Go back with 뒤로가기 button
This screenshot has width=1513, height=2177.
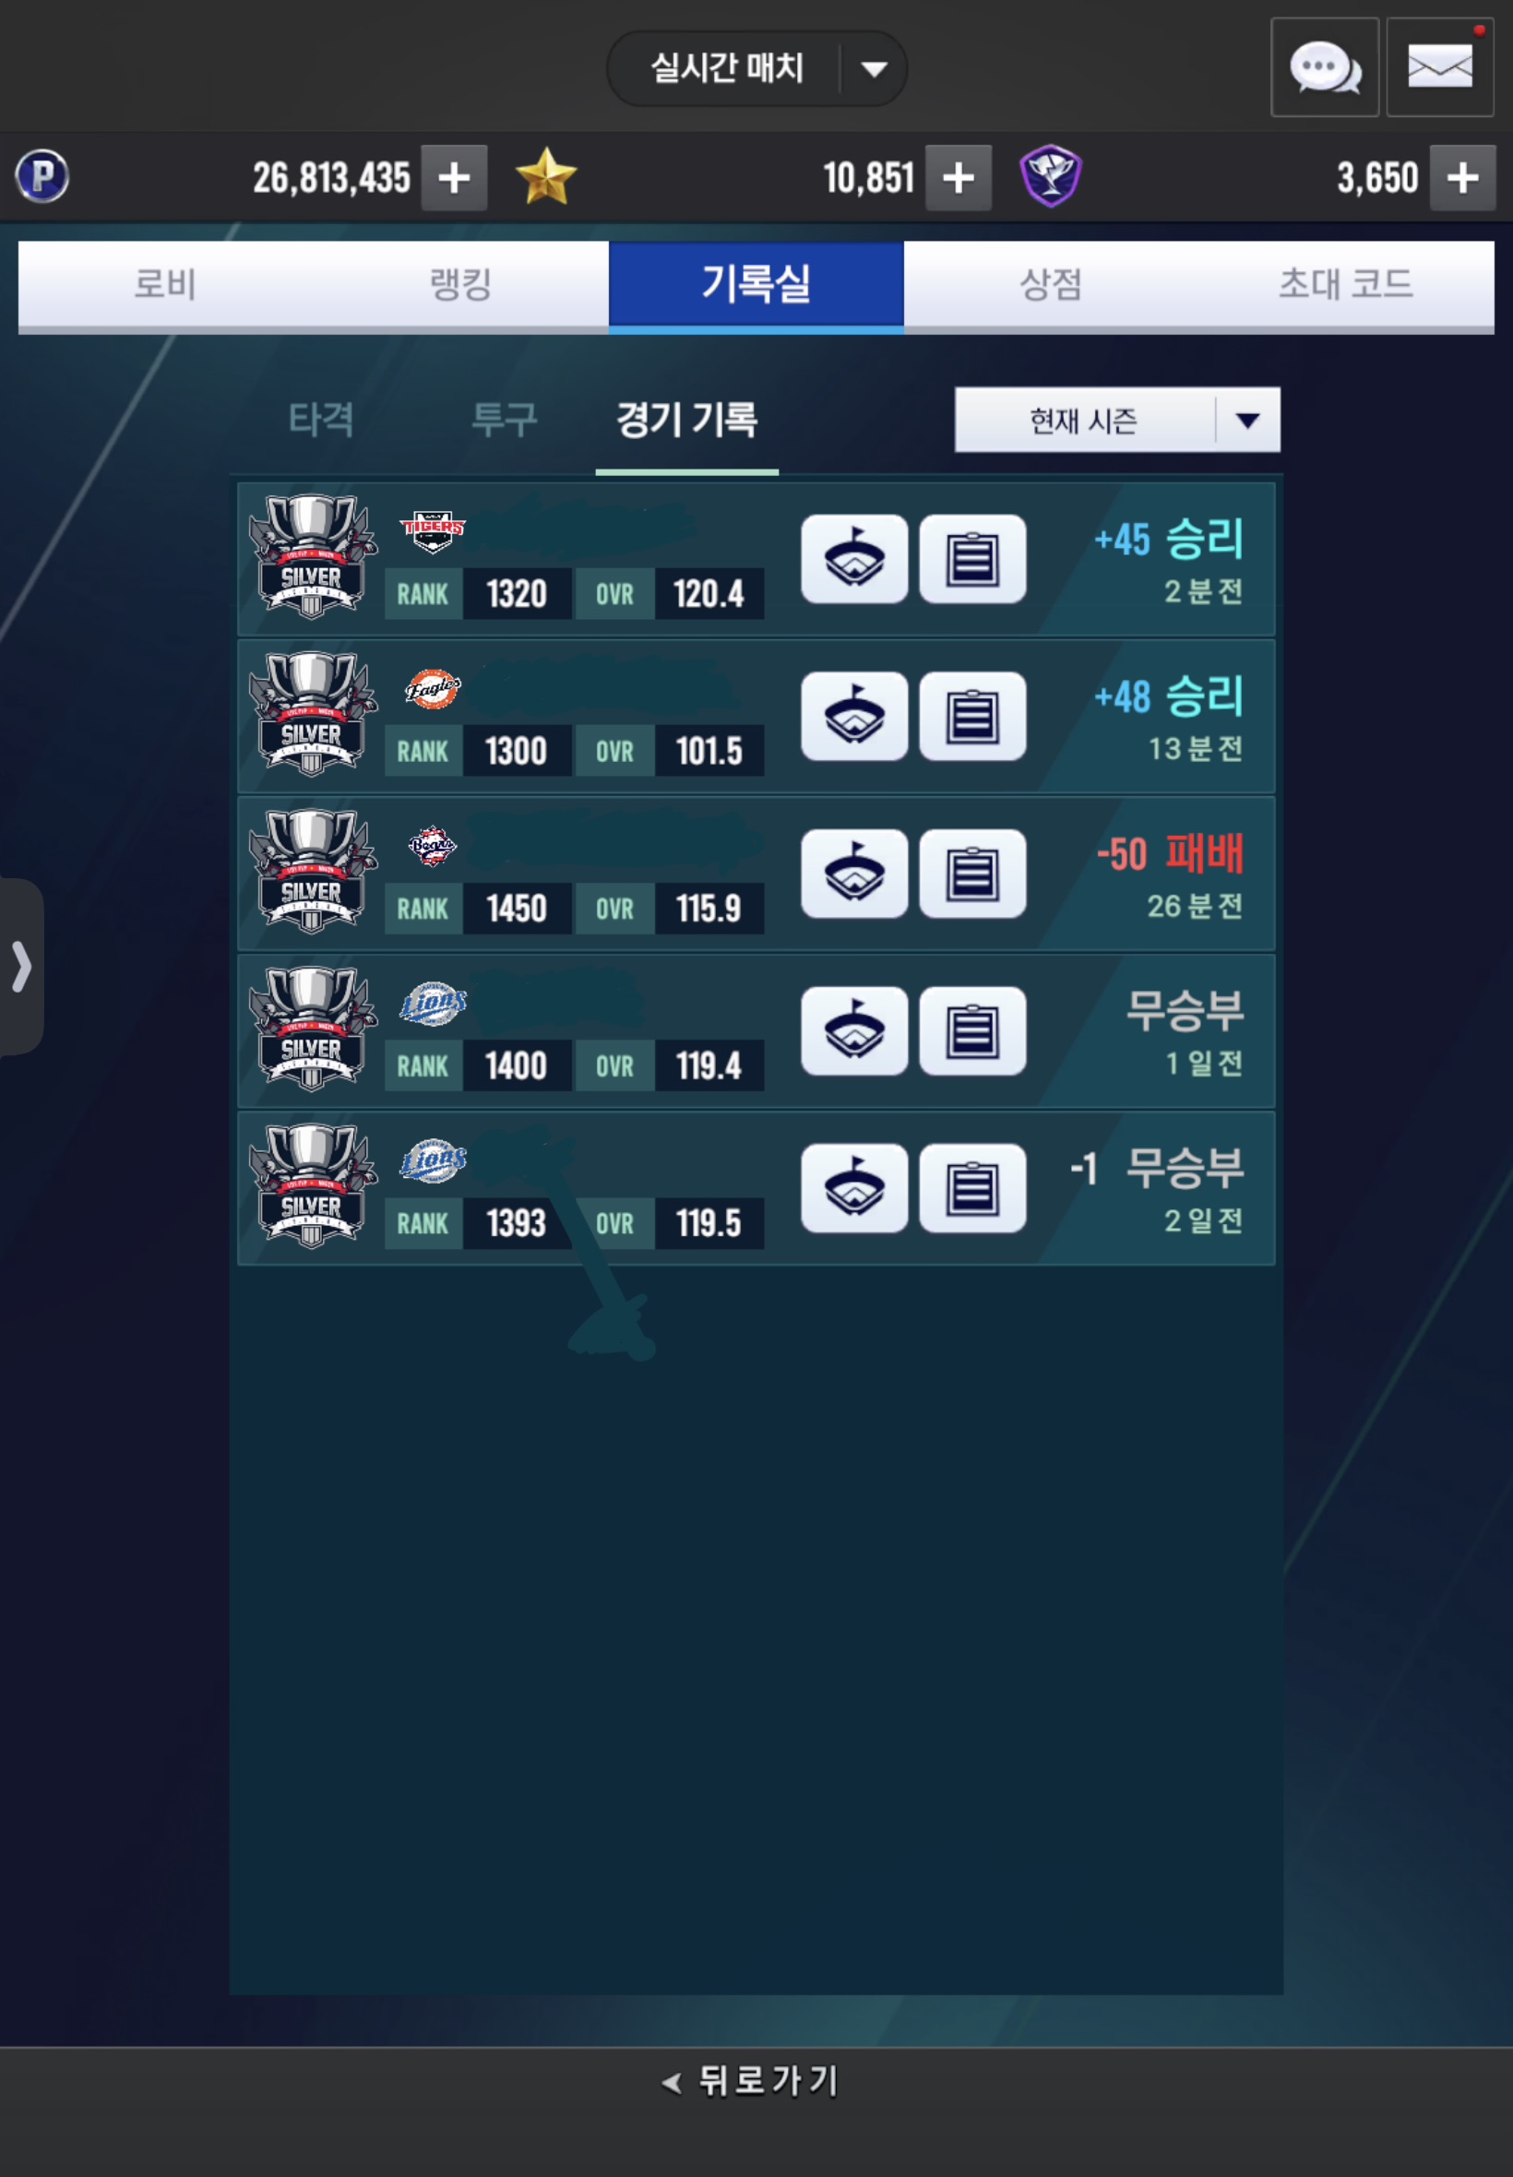tap(751, 2080)
